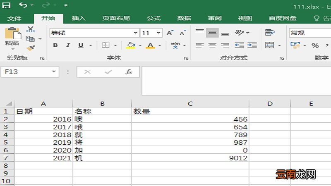Merge and center cells

pyautogui.click(x=270, y=45)
